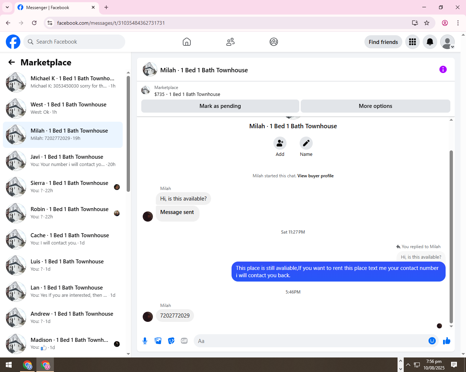Image resolution: width=466 pixels, height=372 pixels.
Task: Open the Windows Start menu
Action: click(9, 365)
